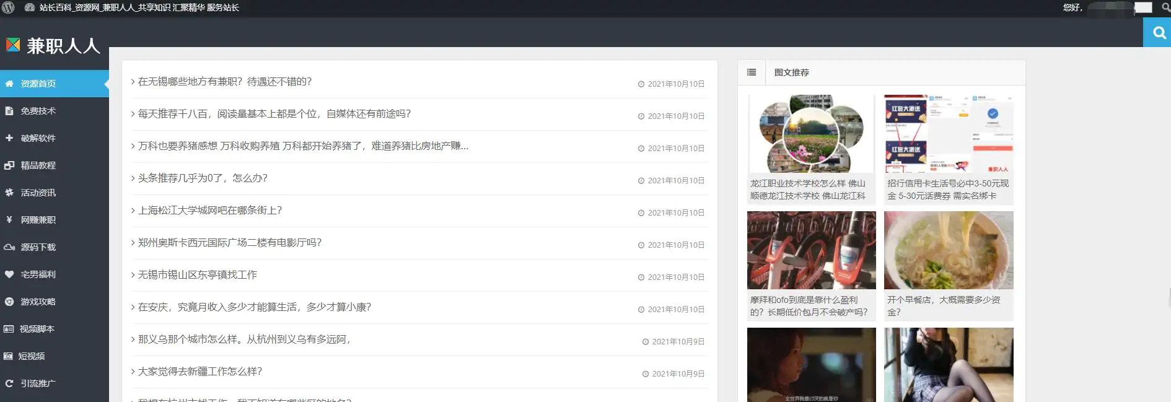Open the 活动资讯 menu item
1171x402 pixels.
coord(55,193)
